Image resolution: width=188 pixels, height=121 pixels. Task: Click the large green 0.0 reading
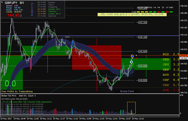point(10,83)
